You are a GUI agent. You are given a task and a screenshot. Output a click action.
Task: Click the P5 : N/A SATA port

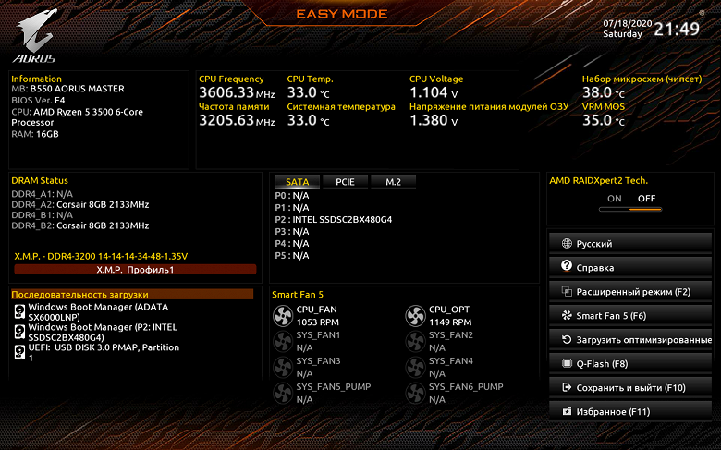pos(292,255)
